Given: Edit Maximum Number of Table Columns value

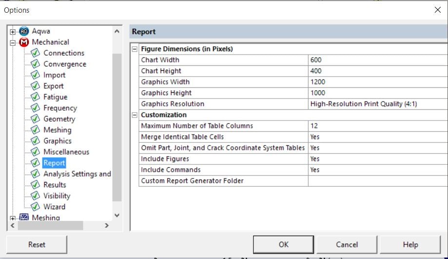Looking at the screenshot, I should pyautogui.click(x=378, y=126).
